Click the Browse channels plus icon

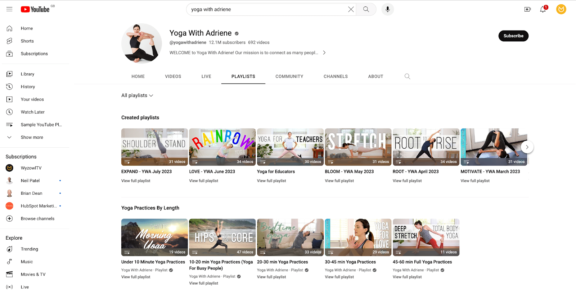click(9, 218)
